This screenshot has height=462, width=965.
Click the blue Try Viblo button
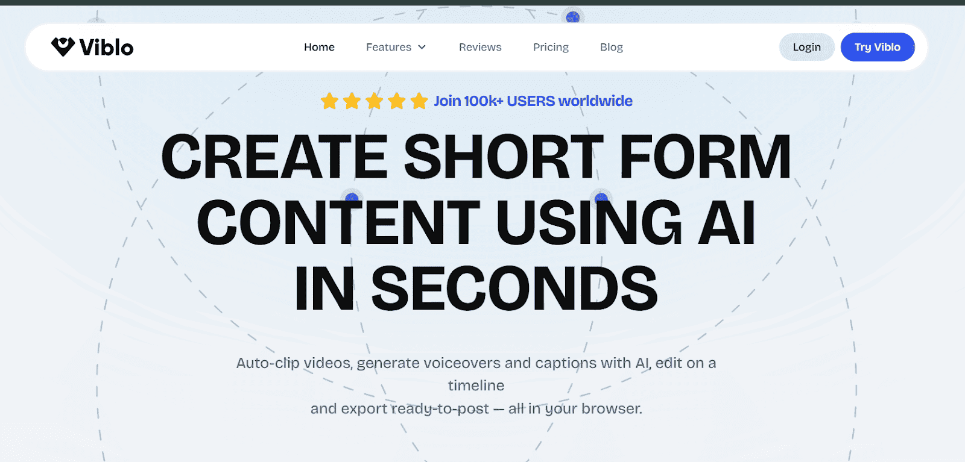(878, 47)
